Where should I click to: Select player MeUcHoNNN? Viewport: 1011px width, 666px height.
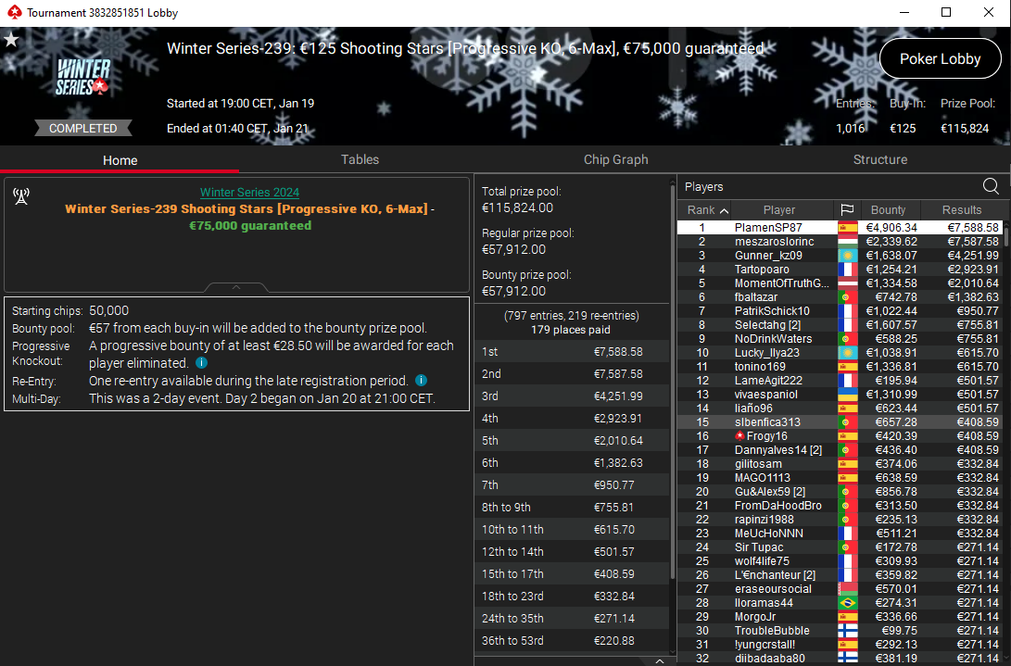click(x=840, y=534)
